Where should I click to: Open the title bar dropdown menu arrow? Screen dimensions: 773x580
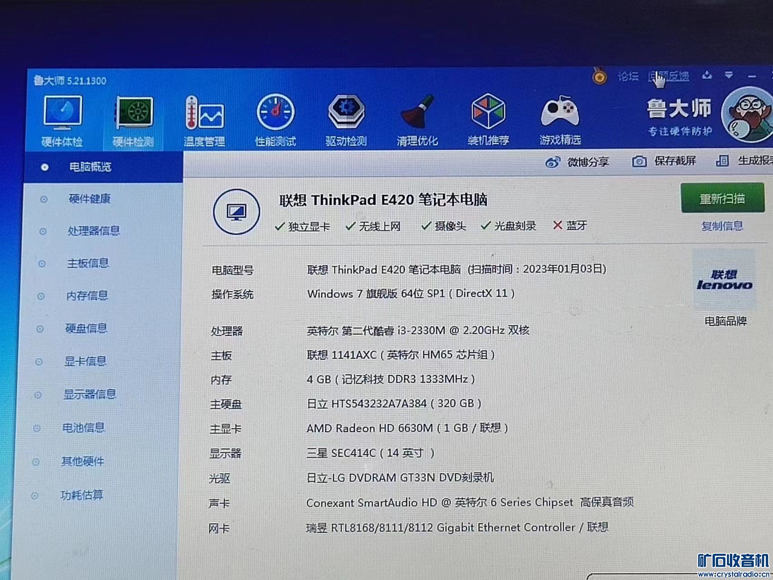coord(729,75)
